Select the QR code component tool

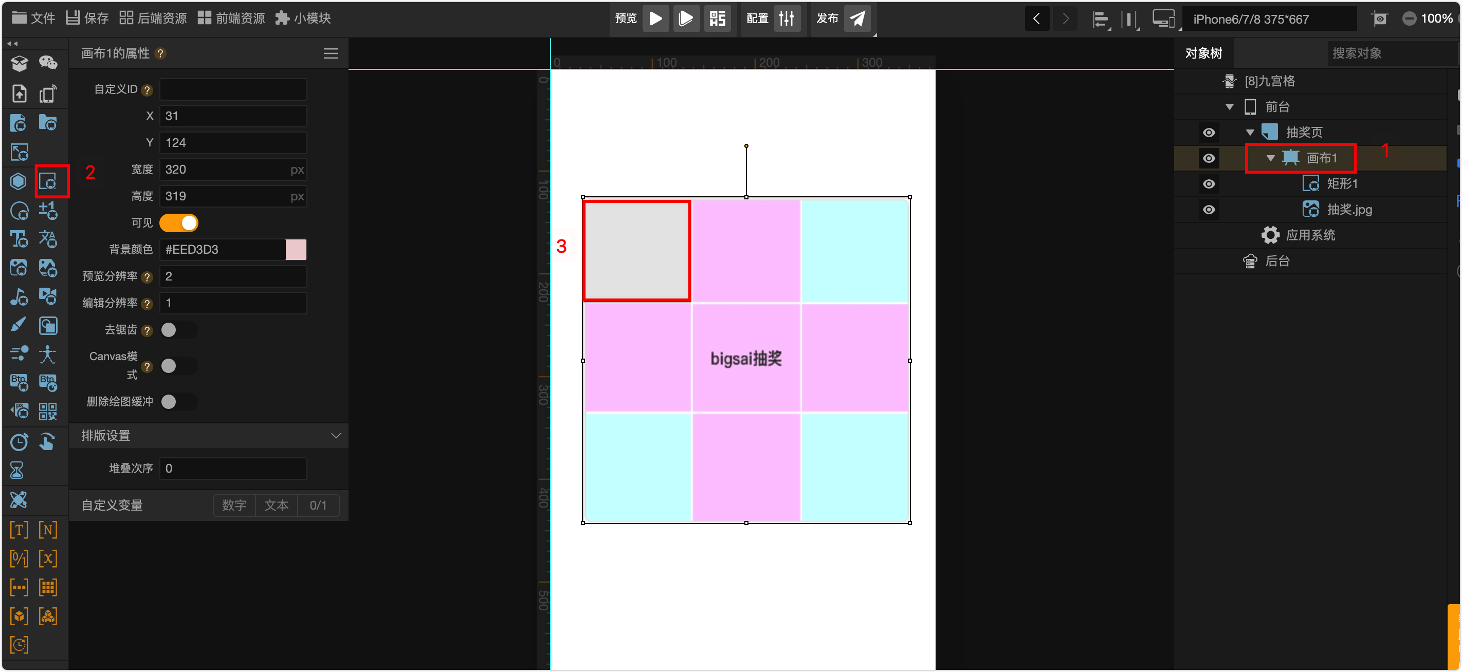(48, 411)
